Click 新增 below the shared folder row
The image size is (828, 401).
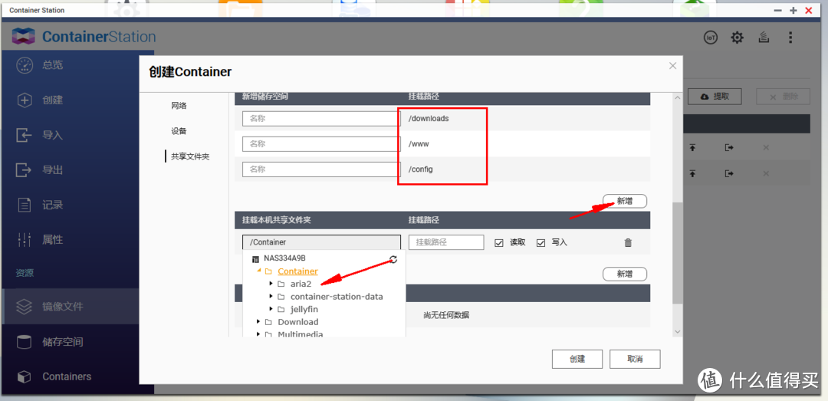pos(625,274)
